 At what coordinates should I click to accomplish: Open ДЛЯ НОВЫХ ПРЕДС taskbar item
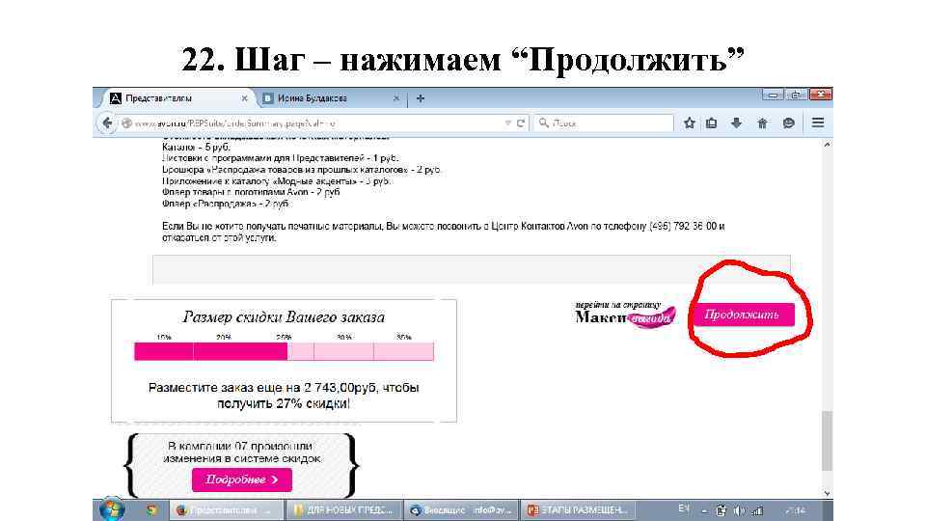point(345,509)
